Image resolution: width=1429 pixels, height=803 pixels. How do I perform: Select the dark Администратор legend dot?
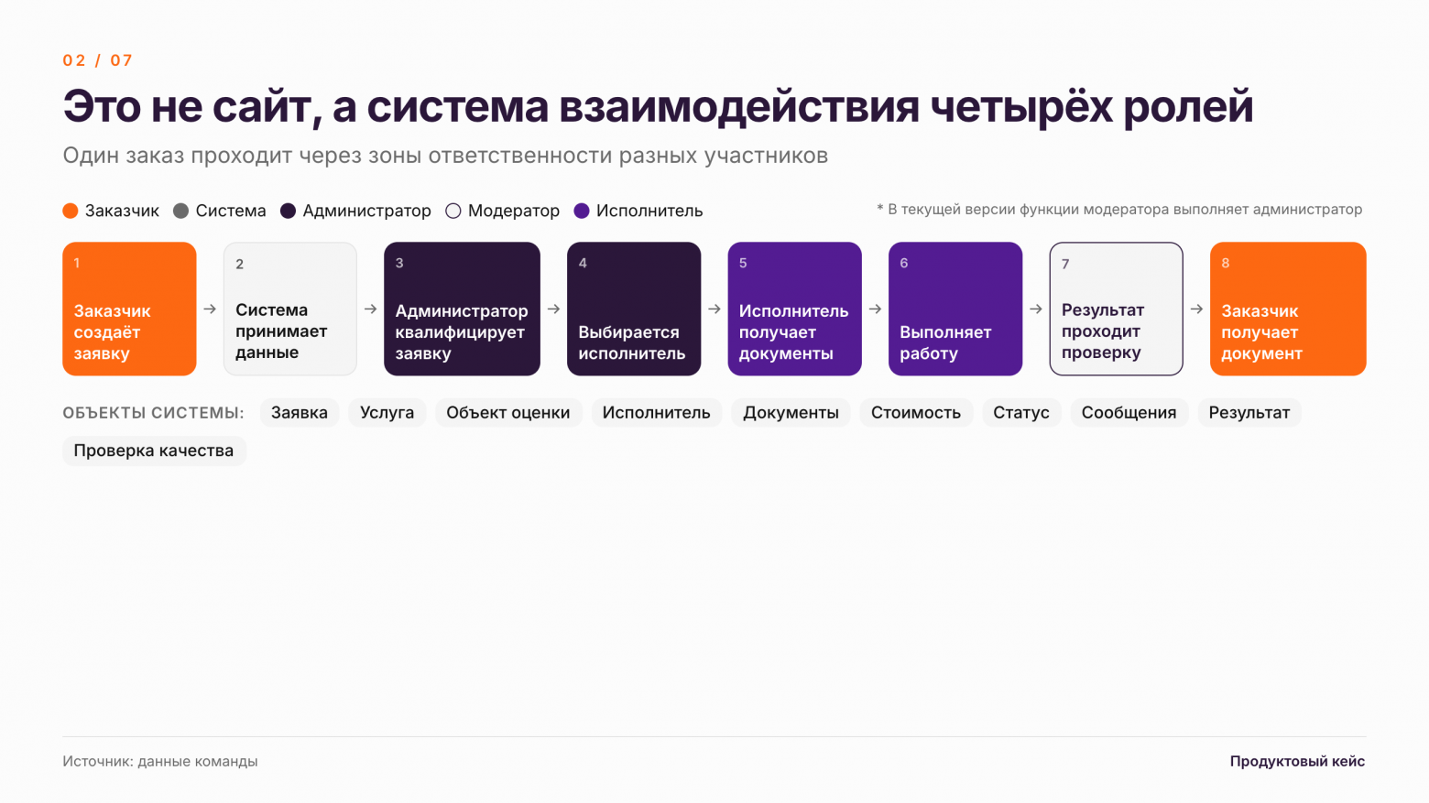[x=288, y=211]
